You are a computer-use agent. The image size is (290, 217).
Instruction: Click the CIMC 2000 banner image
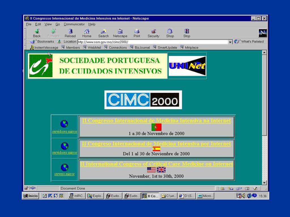[x=143, y=100]
